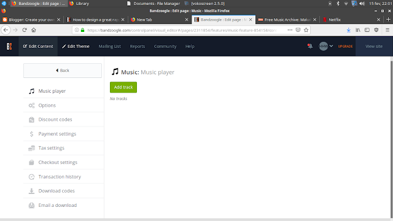Open the Wi-Fi network tray icon
Viewport: 393px width, 221px height.
(x=346, y=4)
